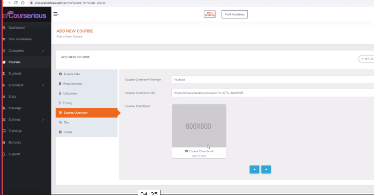Click the Course Overview play icon
Image resolution: width=374 pixels, height=195 pixels.
(x=60, y=113)
